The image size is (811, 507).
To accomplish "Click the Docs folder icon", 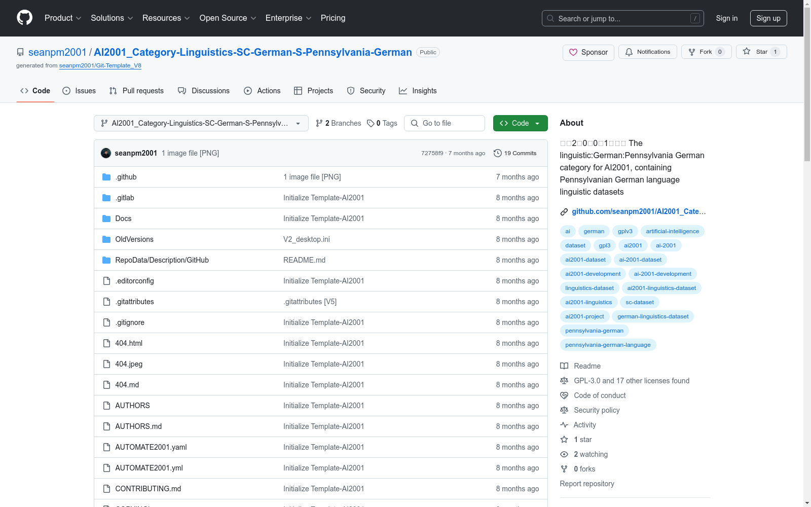I will pyautogui.click(x=106, y=219).
